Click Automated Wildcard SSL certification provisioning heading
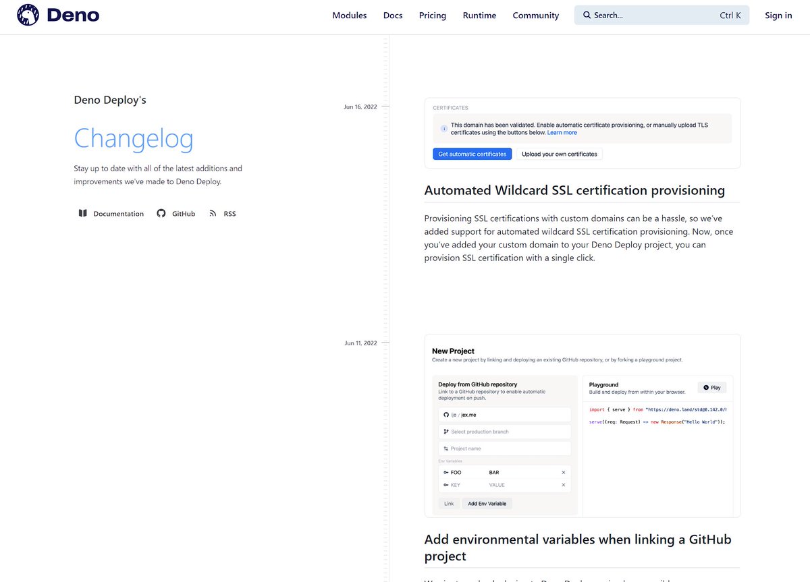This screenshot has width=810, height=582. pyautogui.click(x=574, y=190)
